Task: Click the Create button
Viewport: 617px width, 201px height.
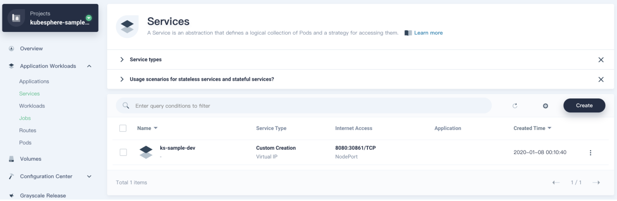Action: (584, 105)
